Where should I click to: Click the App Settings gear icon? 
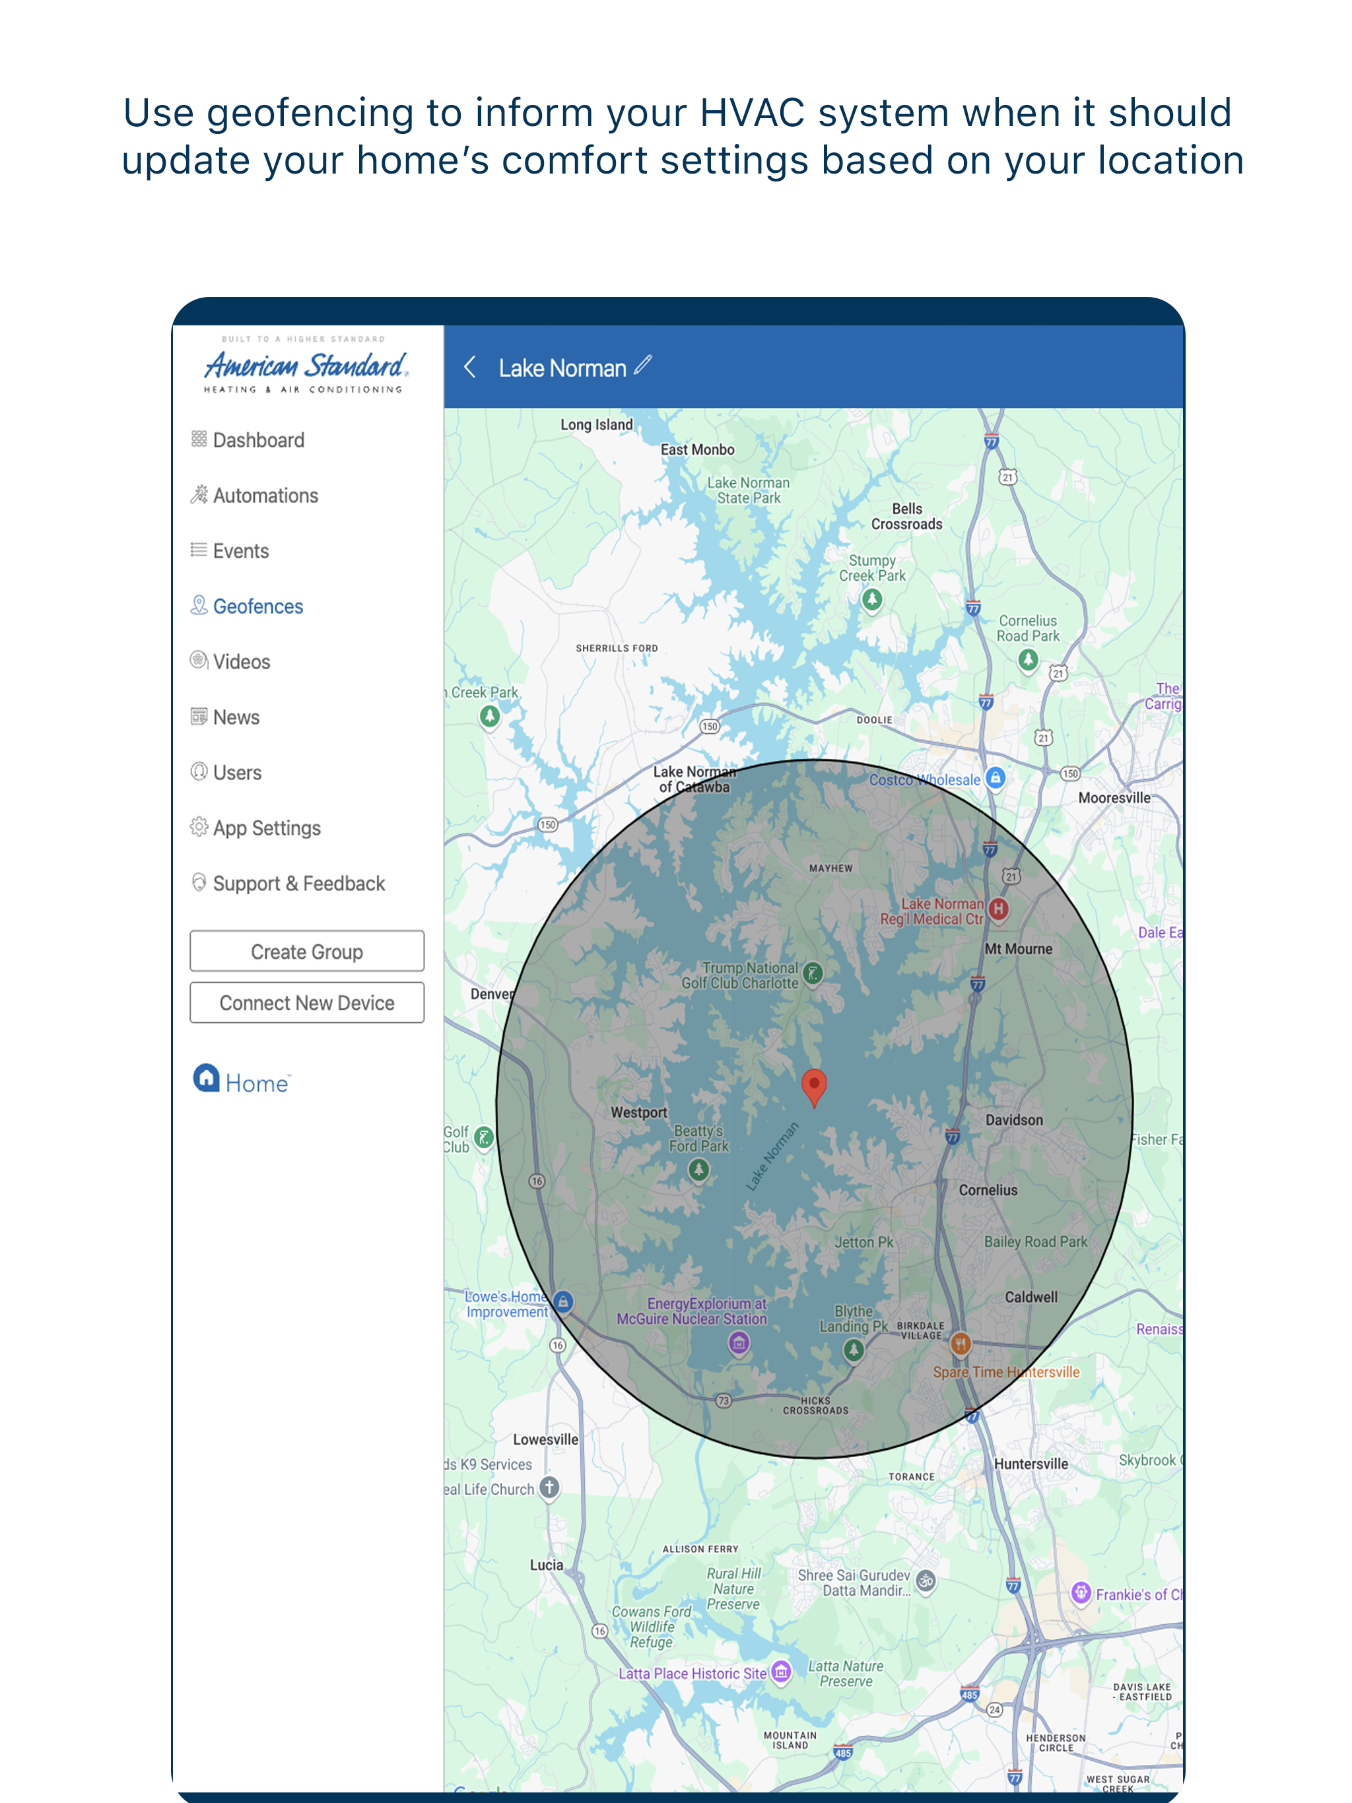(x=198, y=828)
